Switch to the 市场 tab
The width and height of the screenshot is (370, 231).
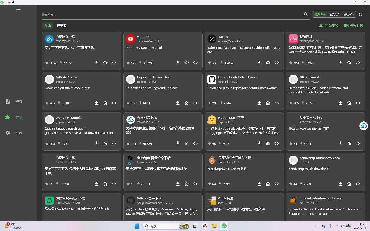tap(47, 26)
